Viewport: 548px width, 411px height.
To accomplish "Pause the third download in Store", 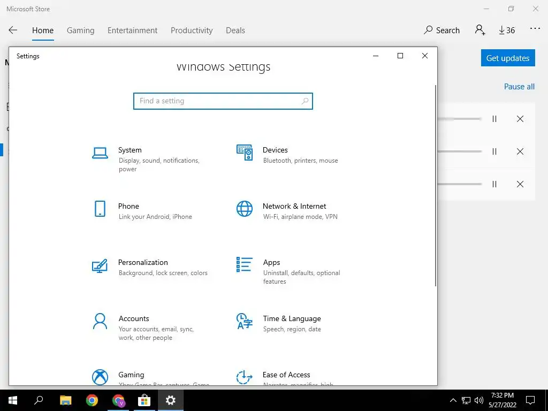I will (x=494, y=184).
